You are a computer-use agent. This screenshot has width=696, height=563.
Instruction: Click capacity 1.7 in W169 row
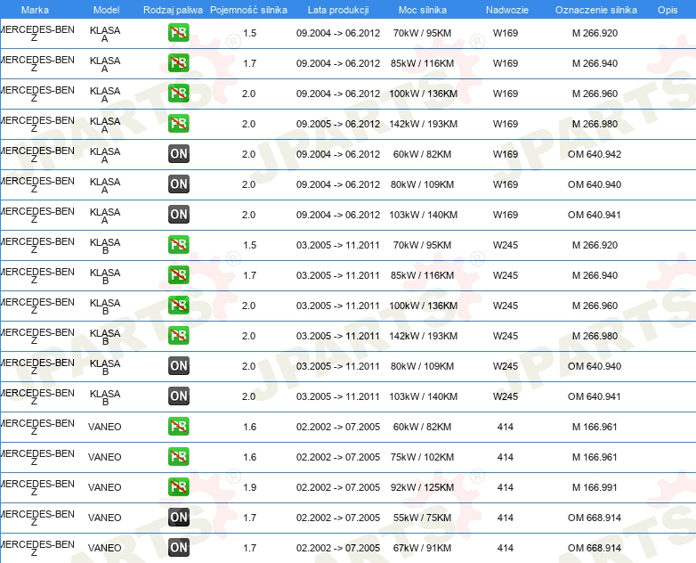[250, 63]
